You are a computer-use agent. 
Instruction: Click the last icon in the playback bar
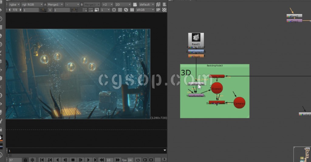(x=164, y=160)
